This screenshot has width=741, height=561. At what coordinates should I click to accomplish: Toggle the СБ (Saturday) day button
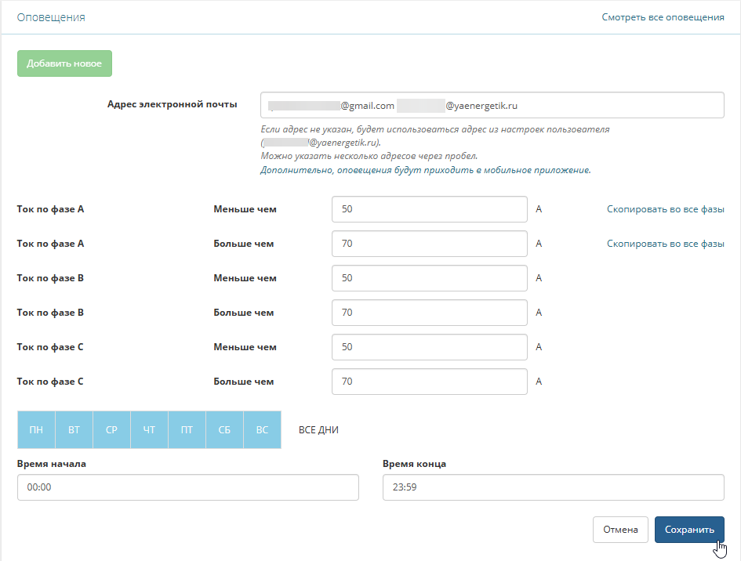click(224, 430)
